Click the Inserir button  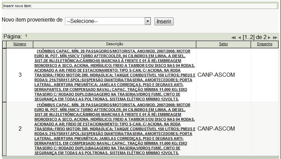coord(164,21)
